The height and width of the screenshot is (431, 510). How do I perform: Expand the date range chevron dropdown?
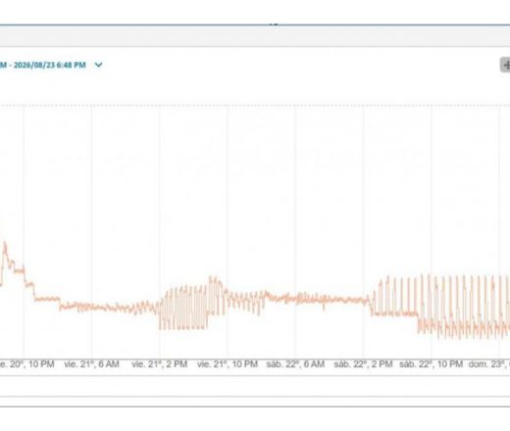point(98,65)
